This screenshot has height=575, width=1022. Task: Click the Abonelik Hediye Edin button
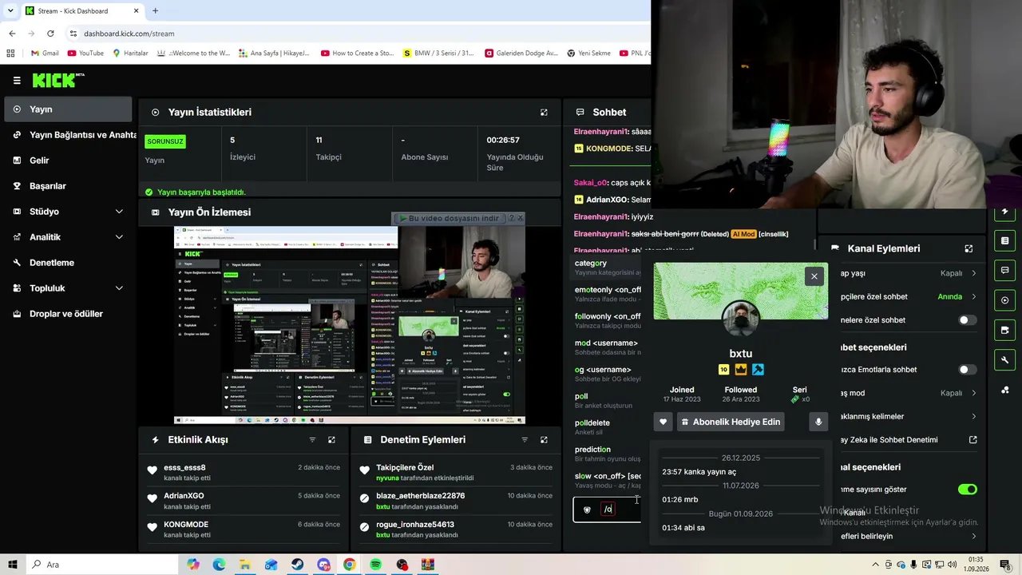pos(730,422)
